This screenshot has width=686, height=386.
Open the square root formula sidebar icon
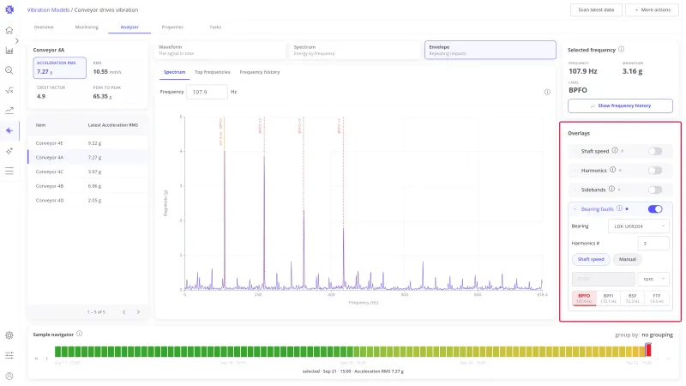[x=9, y=91]
